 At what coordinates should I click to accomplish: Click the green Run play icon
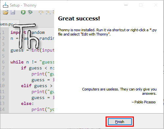[x=23, y=12]
